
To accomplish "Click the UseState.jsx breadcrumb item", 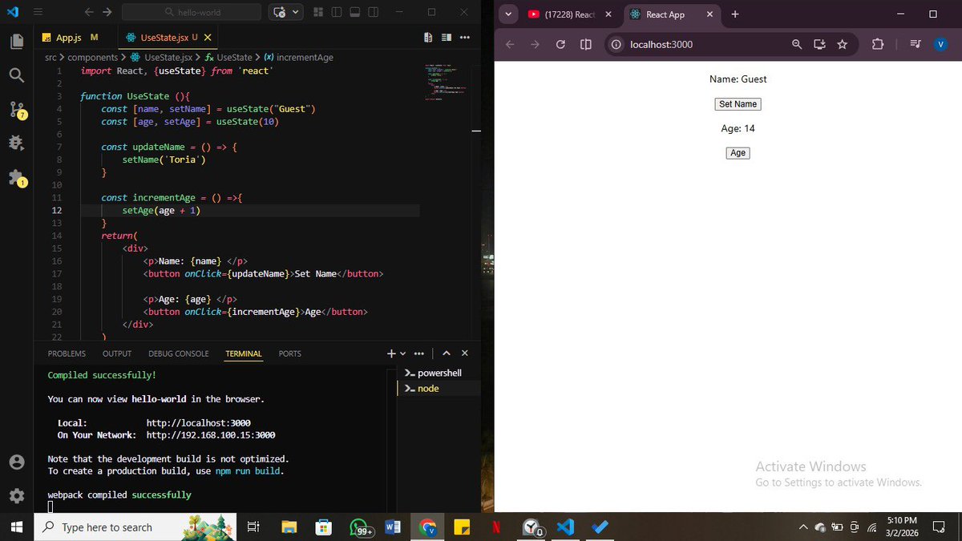I will (x=160, y=57).
